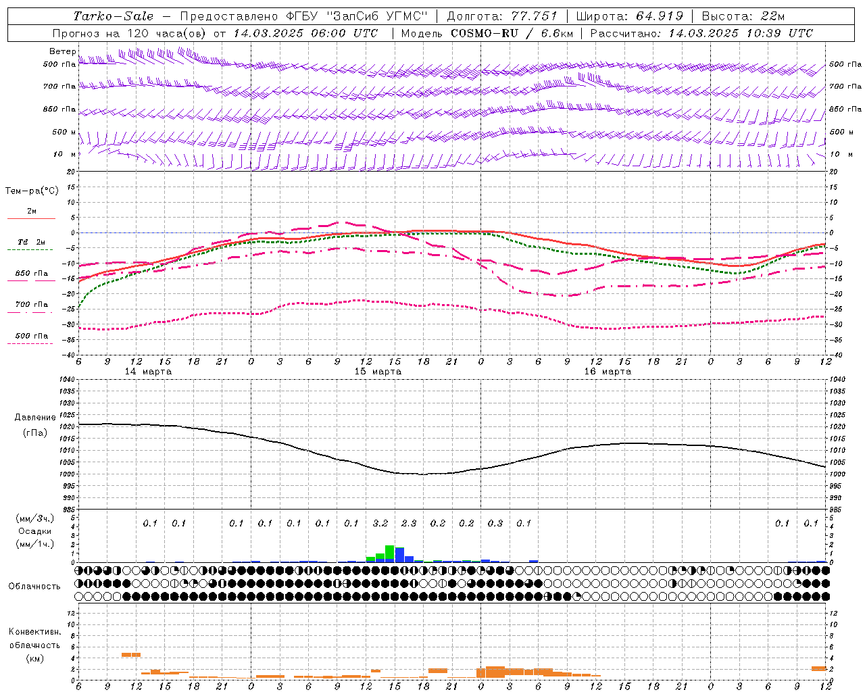The height and width of the screenshot is (692, 865).
Task: Click the "16 марта" date label
Action: (x=608, y=371)
